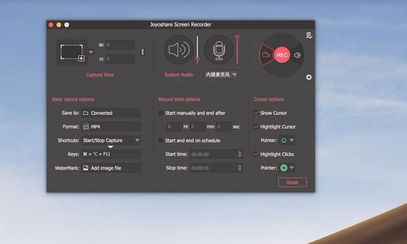The width and height of the screenshot is (407, 244).
Task: Click the Capture Area label
Action: click(100, 75)
